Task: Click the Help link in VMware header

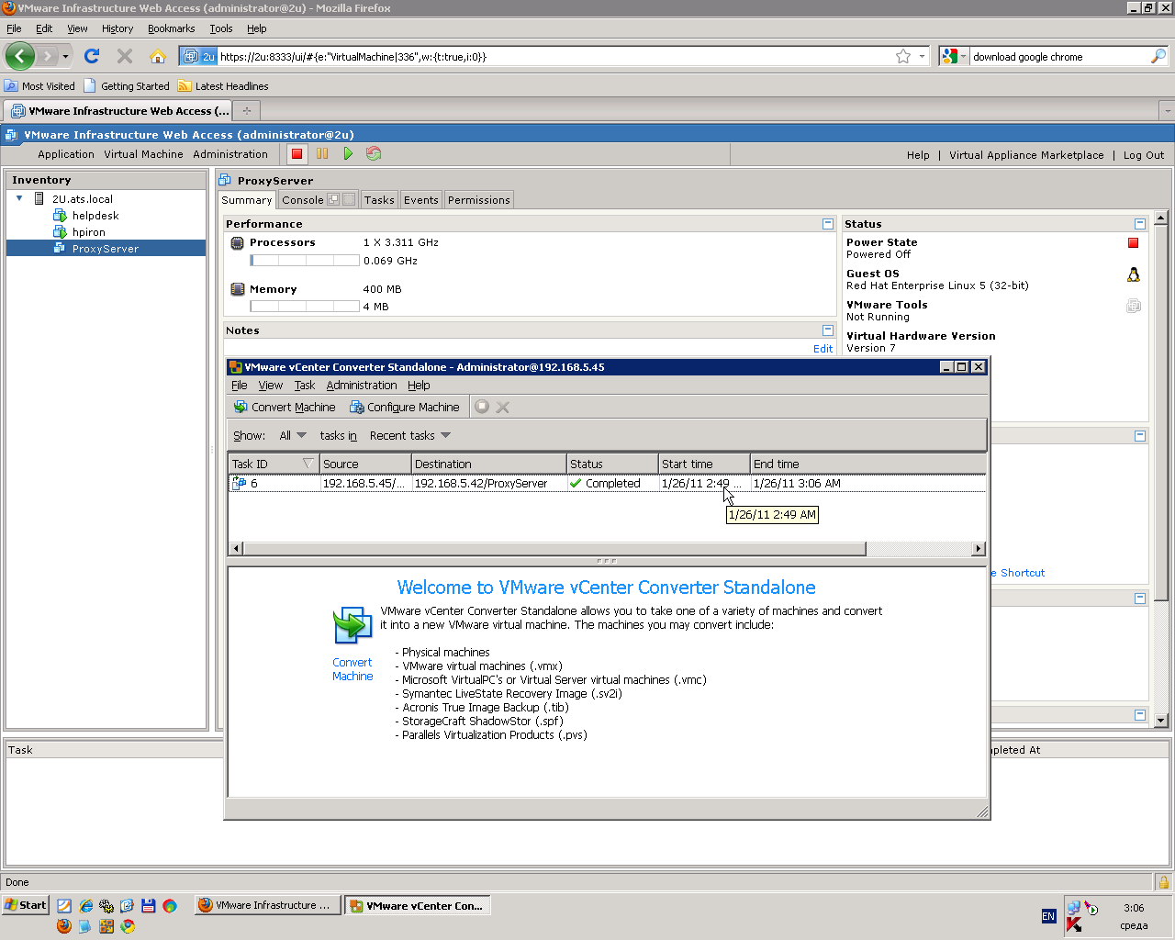Action: [x=918, y=155]
